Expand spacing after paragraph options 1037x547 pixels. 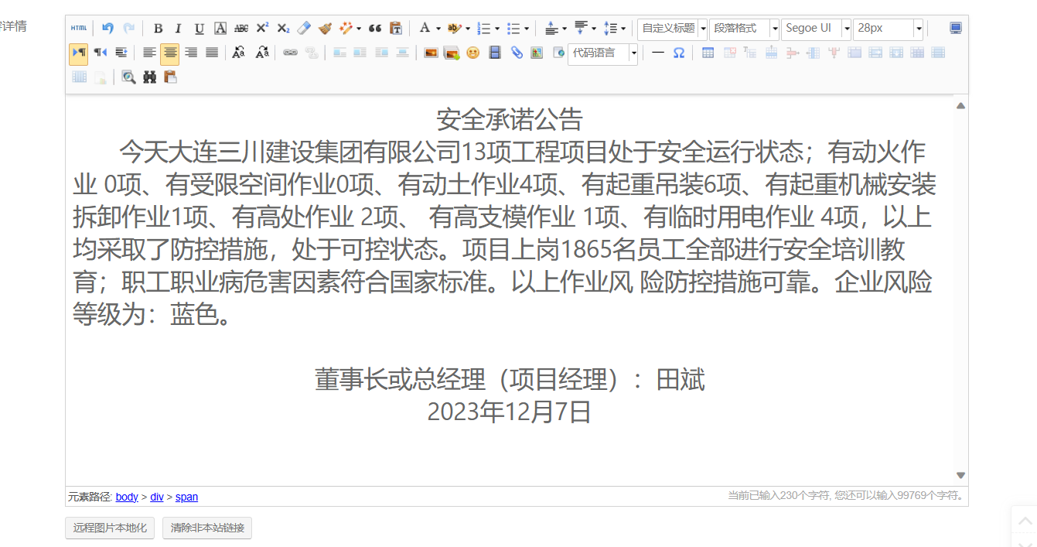594,29
